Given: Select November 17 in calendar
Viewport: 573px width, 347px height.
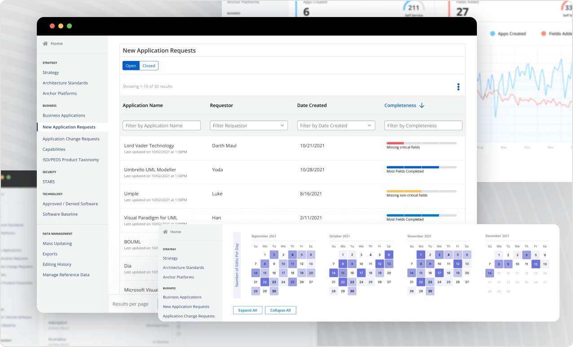Looking at the screenshot, I should click(439, 273).
